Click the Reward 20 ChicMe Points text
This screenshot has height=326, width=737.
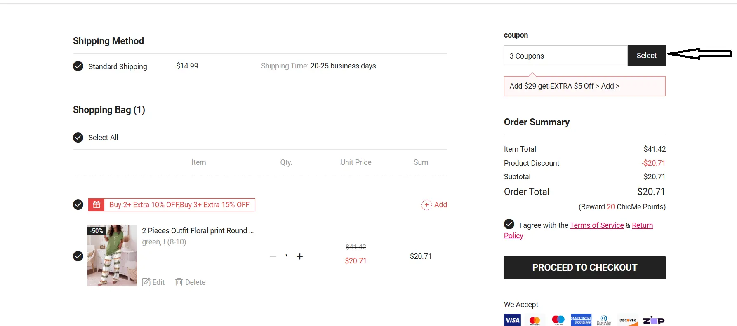coord(622,207)
